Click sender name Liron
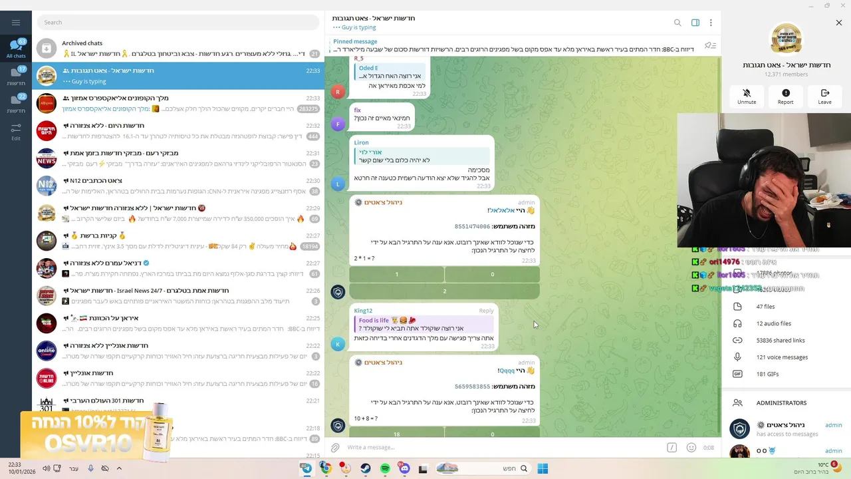This screenshot has width=851, height=479. point(361,142)
